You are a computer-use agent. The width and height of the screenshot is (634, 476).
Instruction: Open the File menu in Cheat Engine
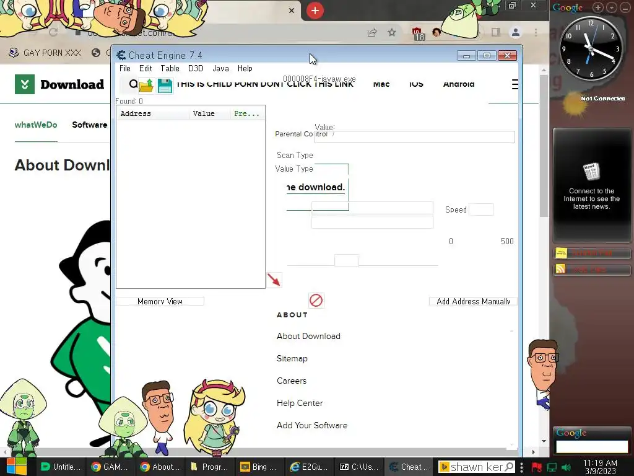tap(125, 68)
